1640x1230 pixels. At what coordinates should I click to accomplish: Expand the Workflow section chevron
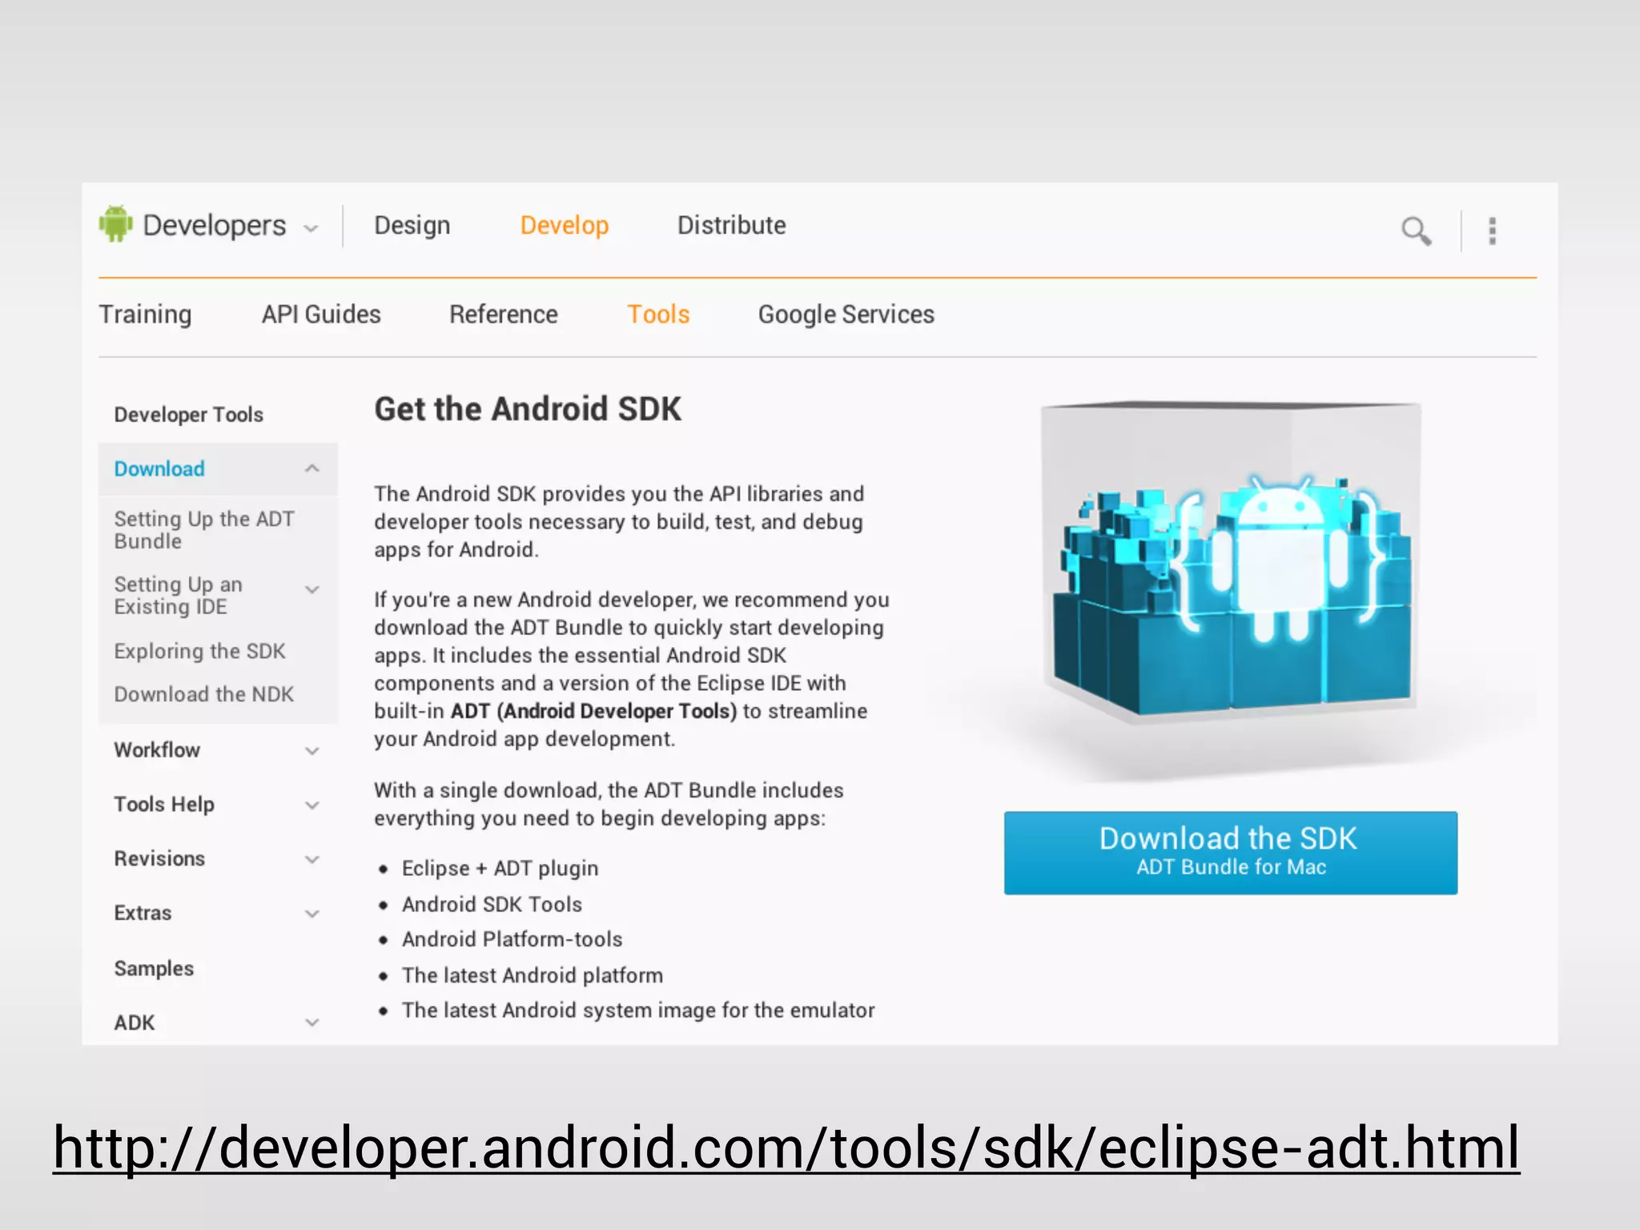pyautogui.click(x=312, y=751)
